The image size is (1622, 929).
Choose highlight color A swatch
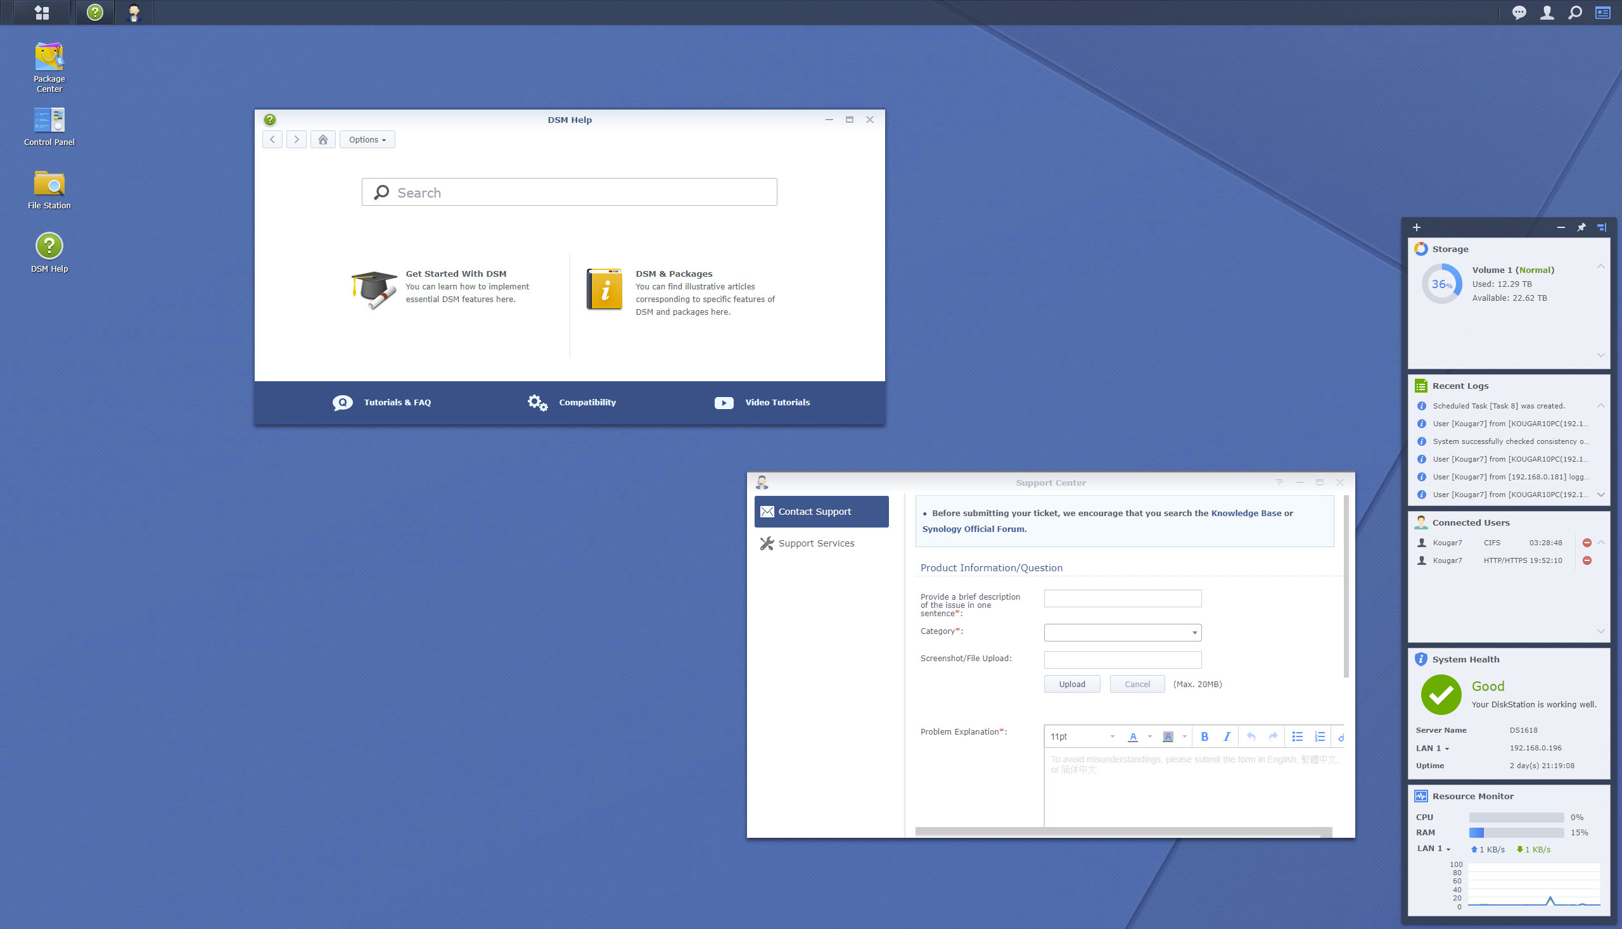click(1168, 736)
